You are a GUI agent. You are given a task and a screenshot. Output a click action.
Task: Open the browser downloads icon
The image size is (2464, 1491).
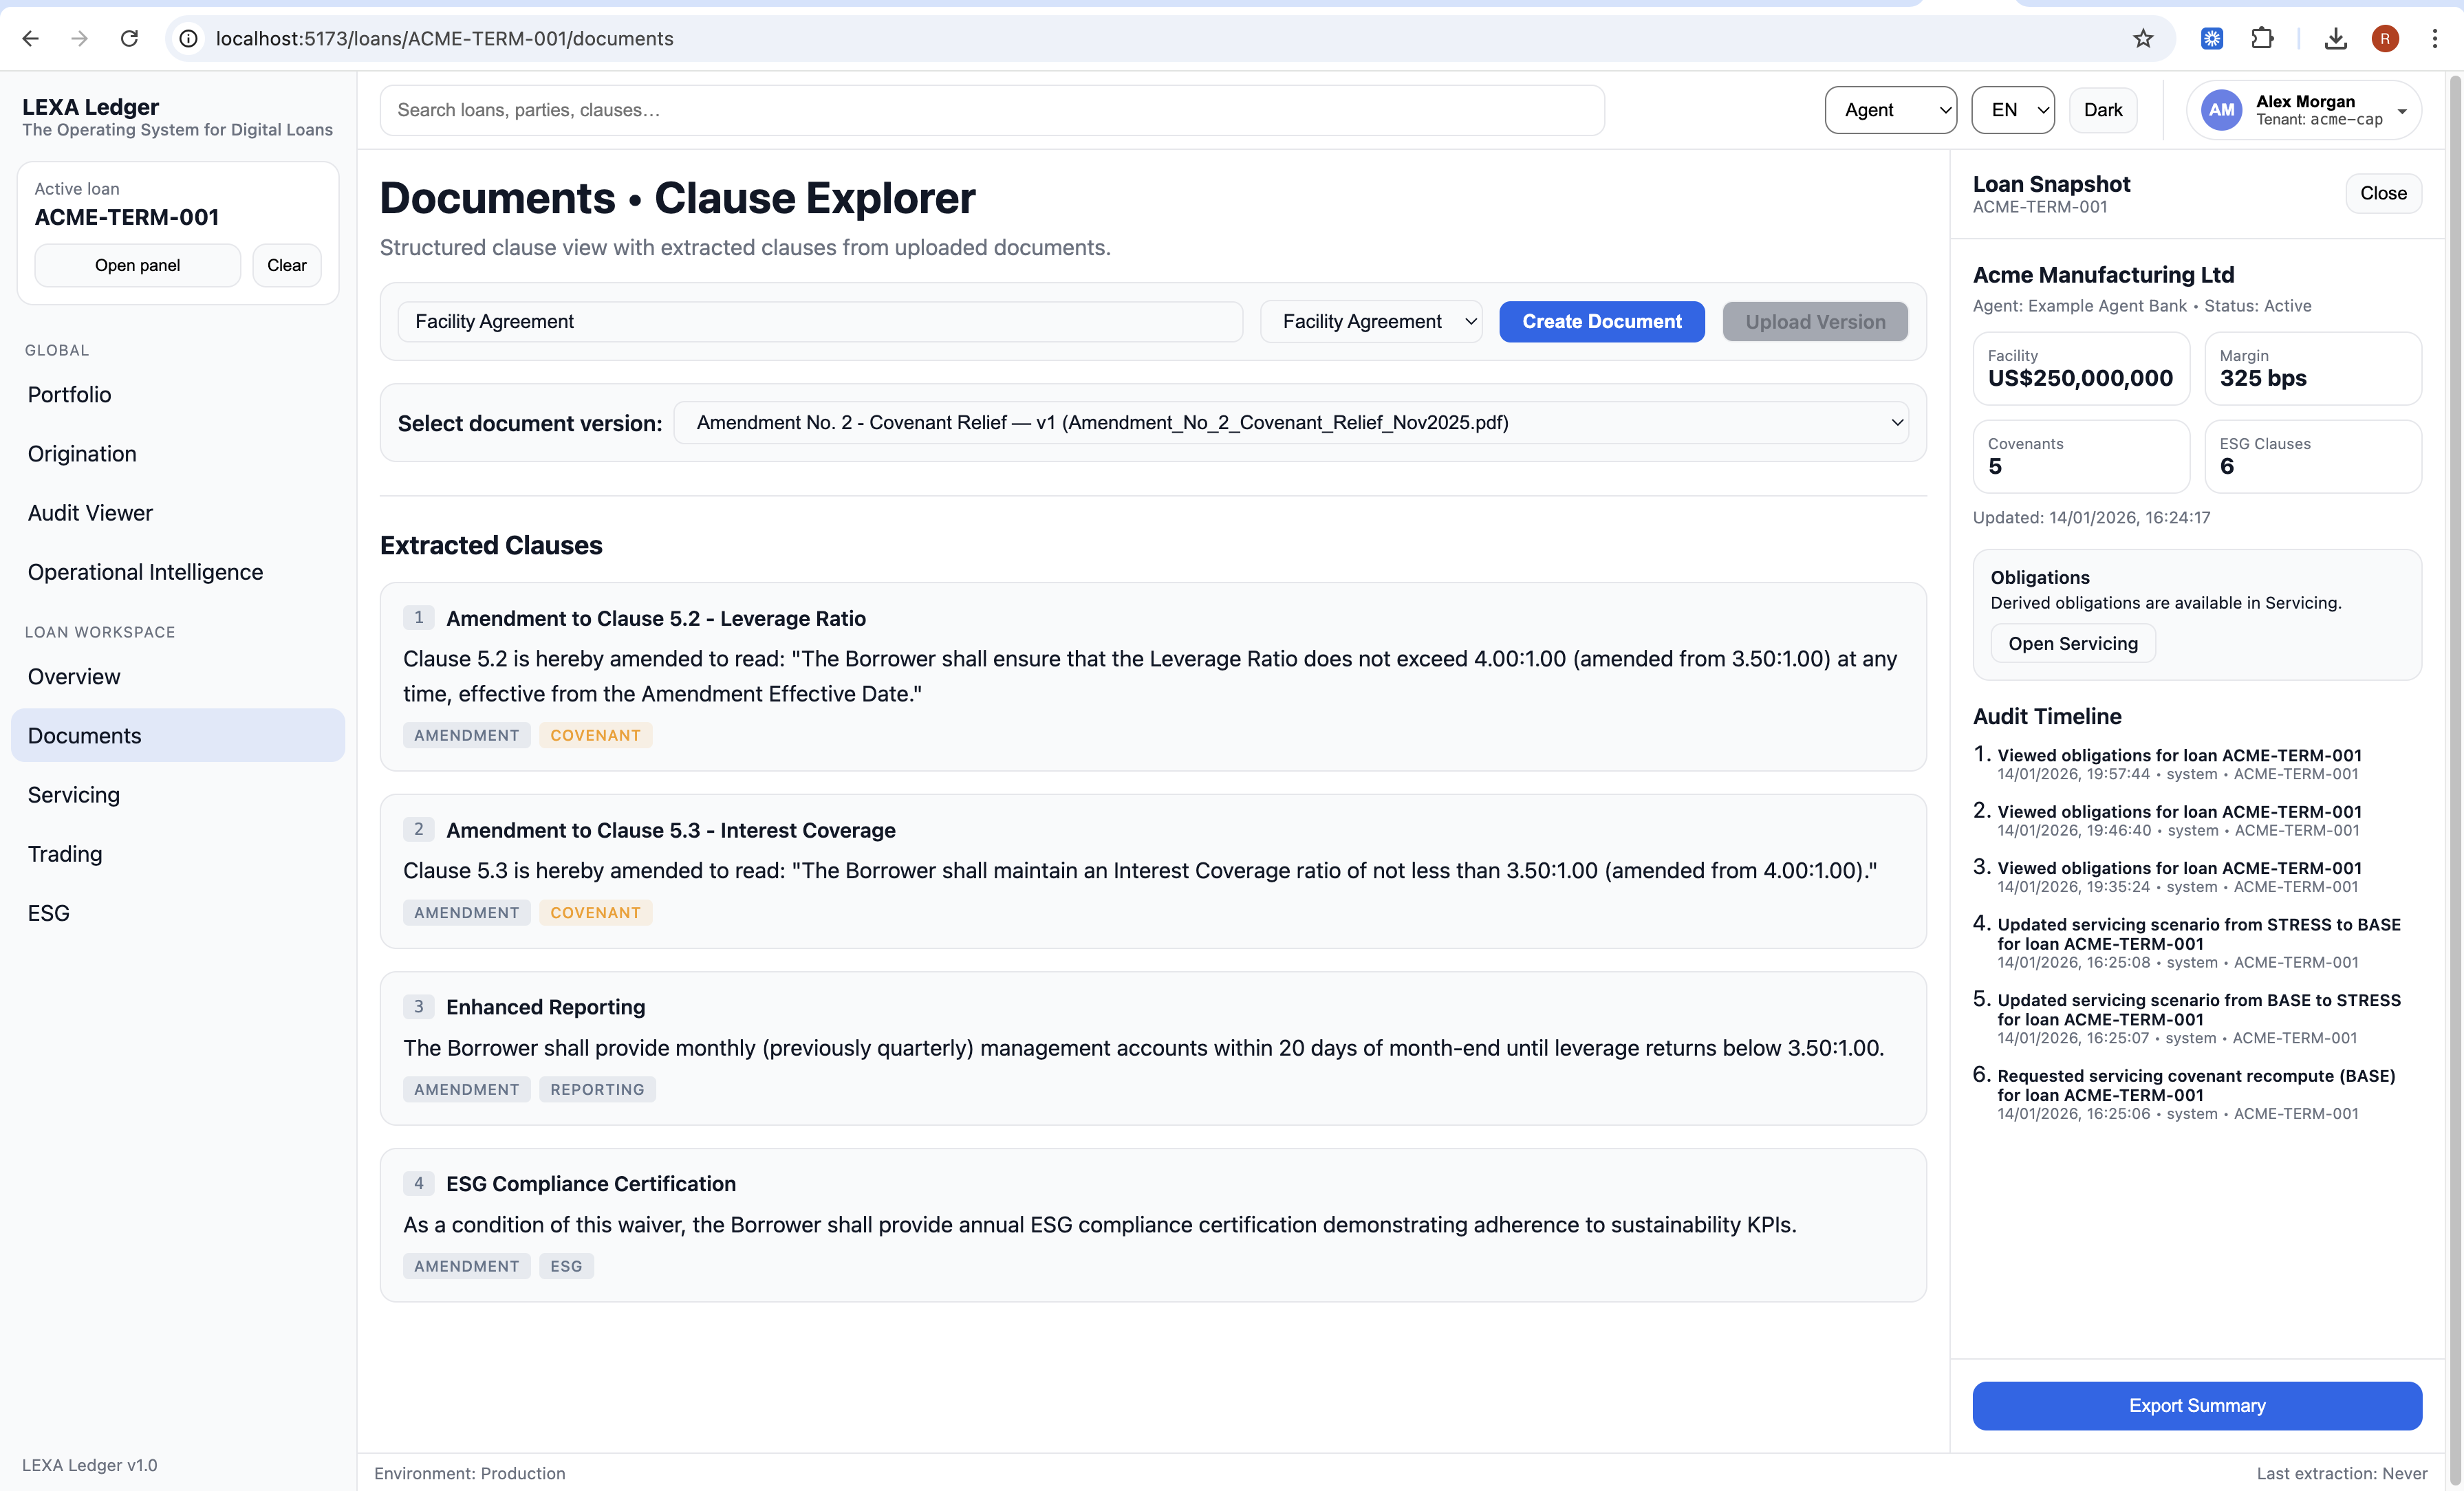tap(2335, 38)
